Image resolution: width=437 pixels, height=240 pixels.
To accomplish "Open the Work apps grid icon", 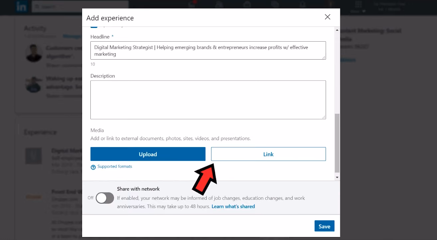I will click(358, 5).
